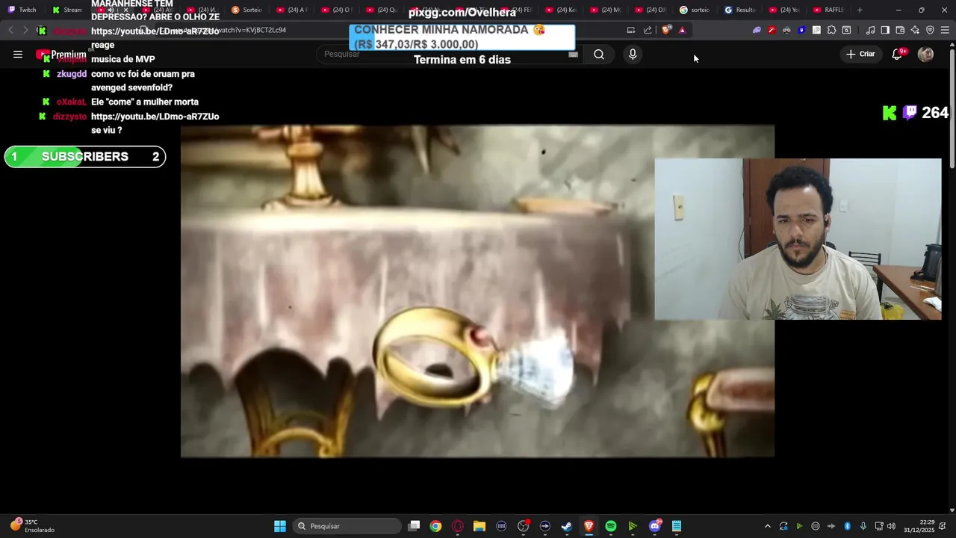Go back with the browser back arrow
956x538 pixels.
(10, 30)
